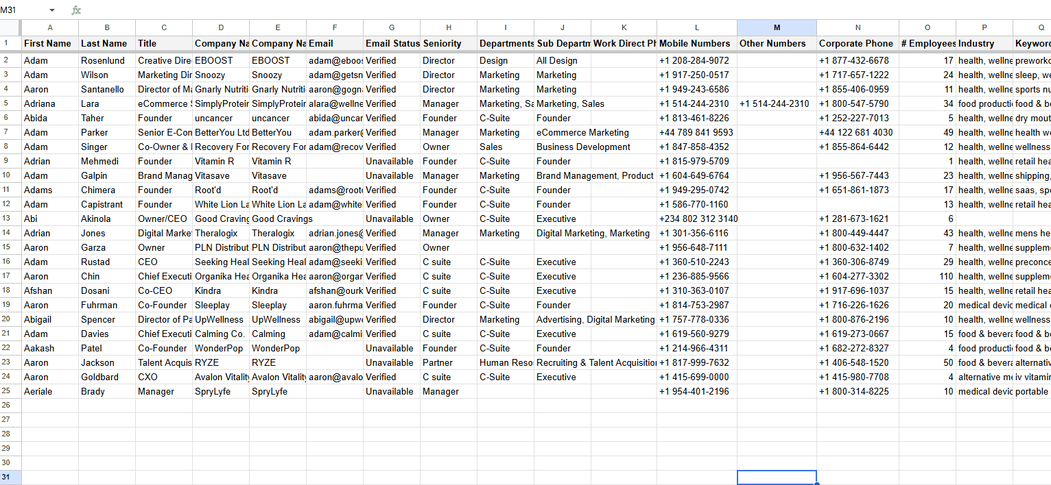1051x485 pixels.
Task: Click the Last Name header cell
Action: coord(107,43)
